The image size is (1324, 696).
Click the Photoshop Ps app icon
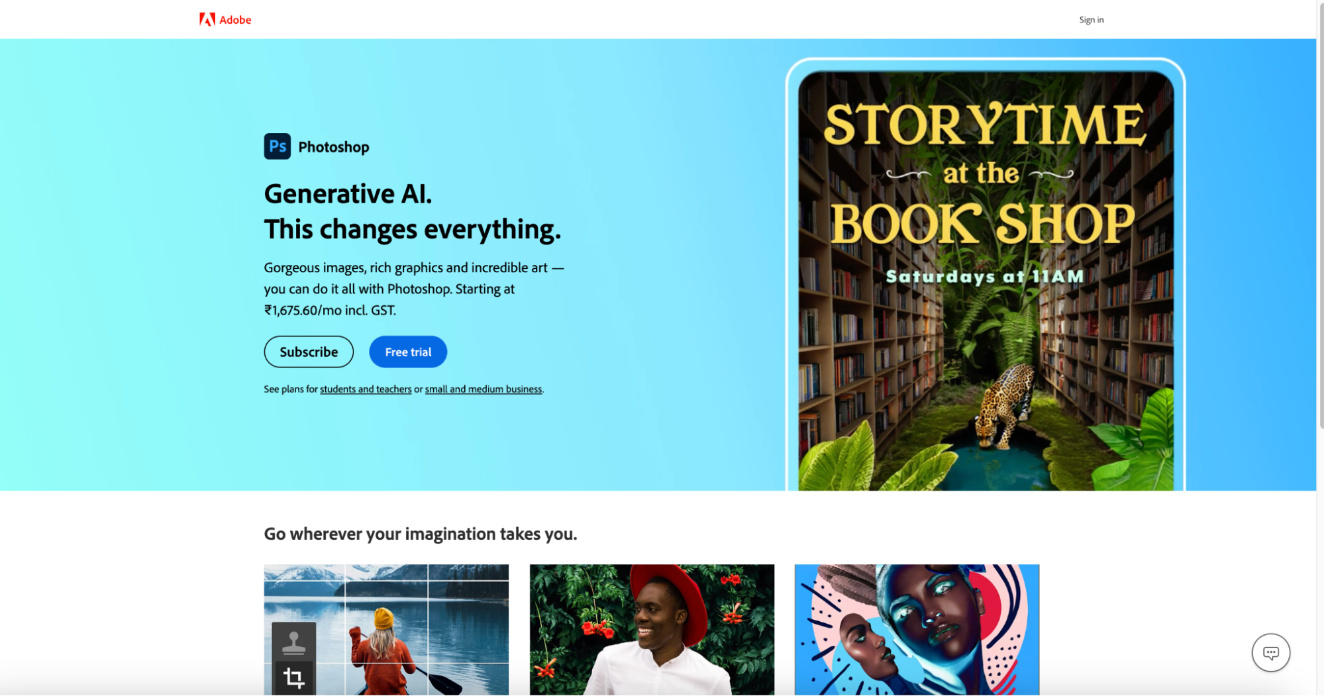(x=277, y=146)
